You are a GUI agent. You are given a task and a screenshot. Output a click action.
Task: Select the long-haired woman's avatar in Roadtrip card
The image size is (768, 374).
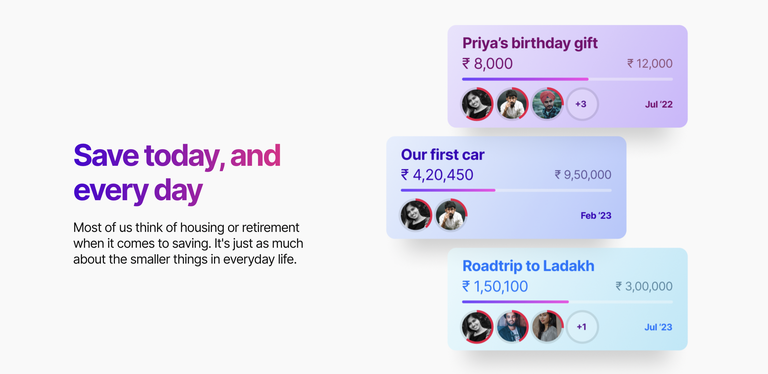tap(547, 327)
